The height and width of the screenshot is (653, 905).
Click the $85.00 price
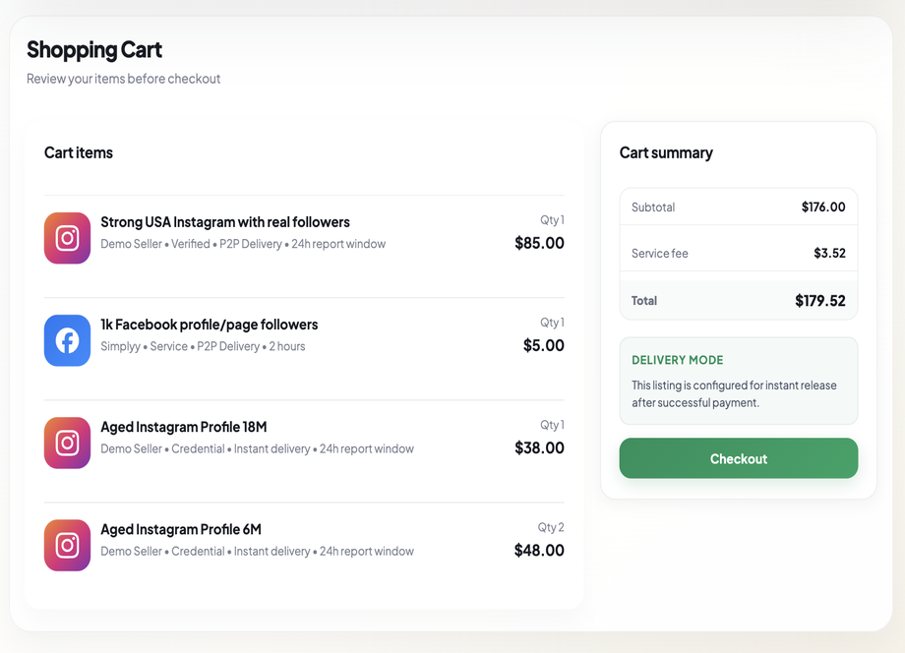point(539,243)
